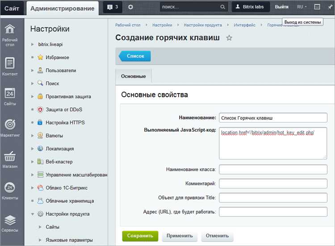Open Языковые параметры tree item
The height and width of the screenshot is (246, 335).
[x=69, y=240]
